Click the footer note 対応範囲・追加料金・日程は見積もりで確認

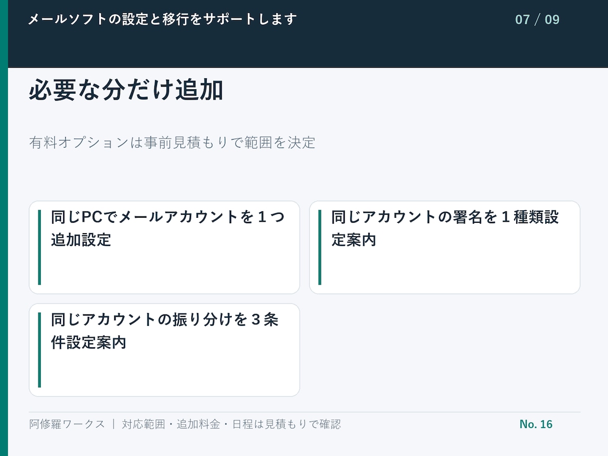pos(232,424)
